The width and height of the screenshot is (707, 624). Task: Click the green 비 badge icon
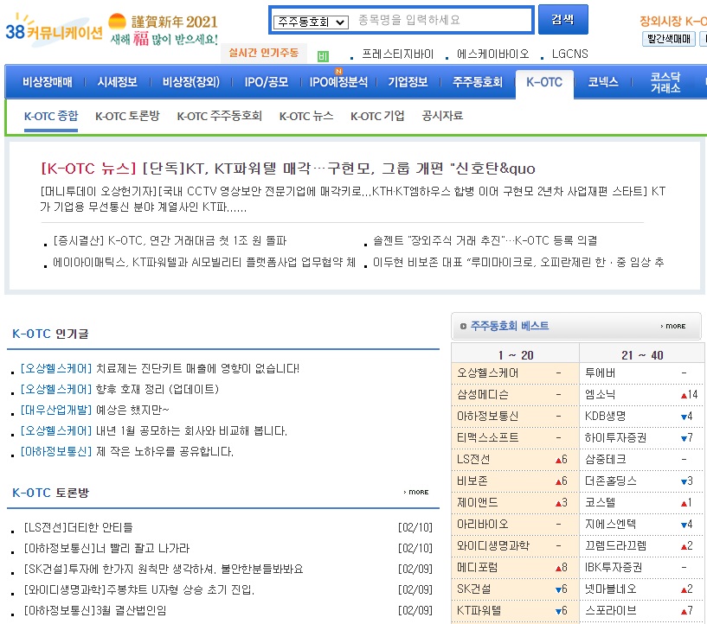(x=323, y=56)
